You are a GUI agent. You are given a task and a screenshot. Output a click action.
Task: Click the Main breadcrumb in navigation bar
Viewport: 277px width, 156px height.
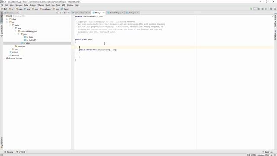coord(64,9)
